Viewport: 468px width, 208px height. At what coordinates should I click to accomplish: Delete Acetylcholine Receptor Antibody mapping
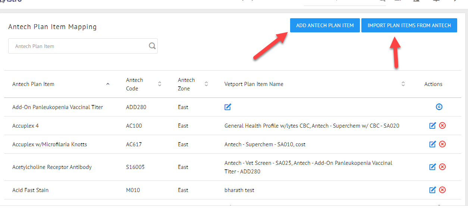(x=442, y=167)
